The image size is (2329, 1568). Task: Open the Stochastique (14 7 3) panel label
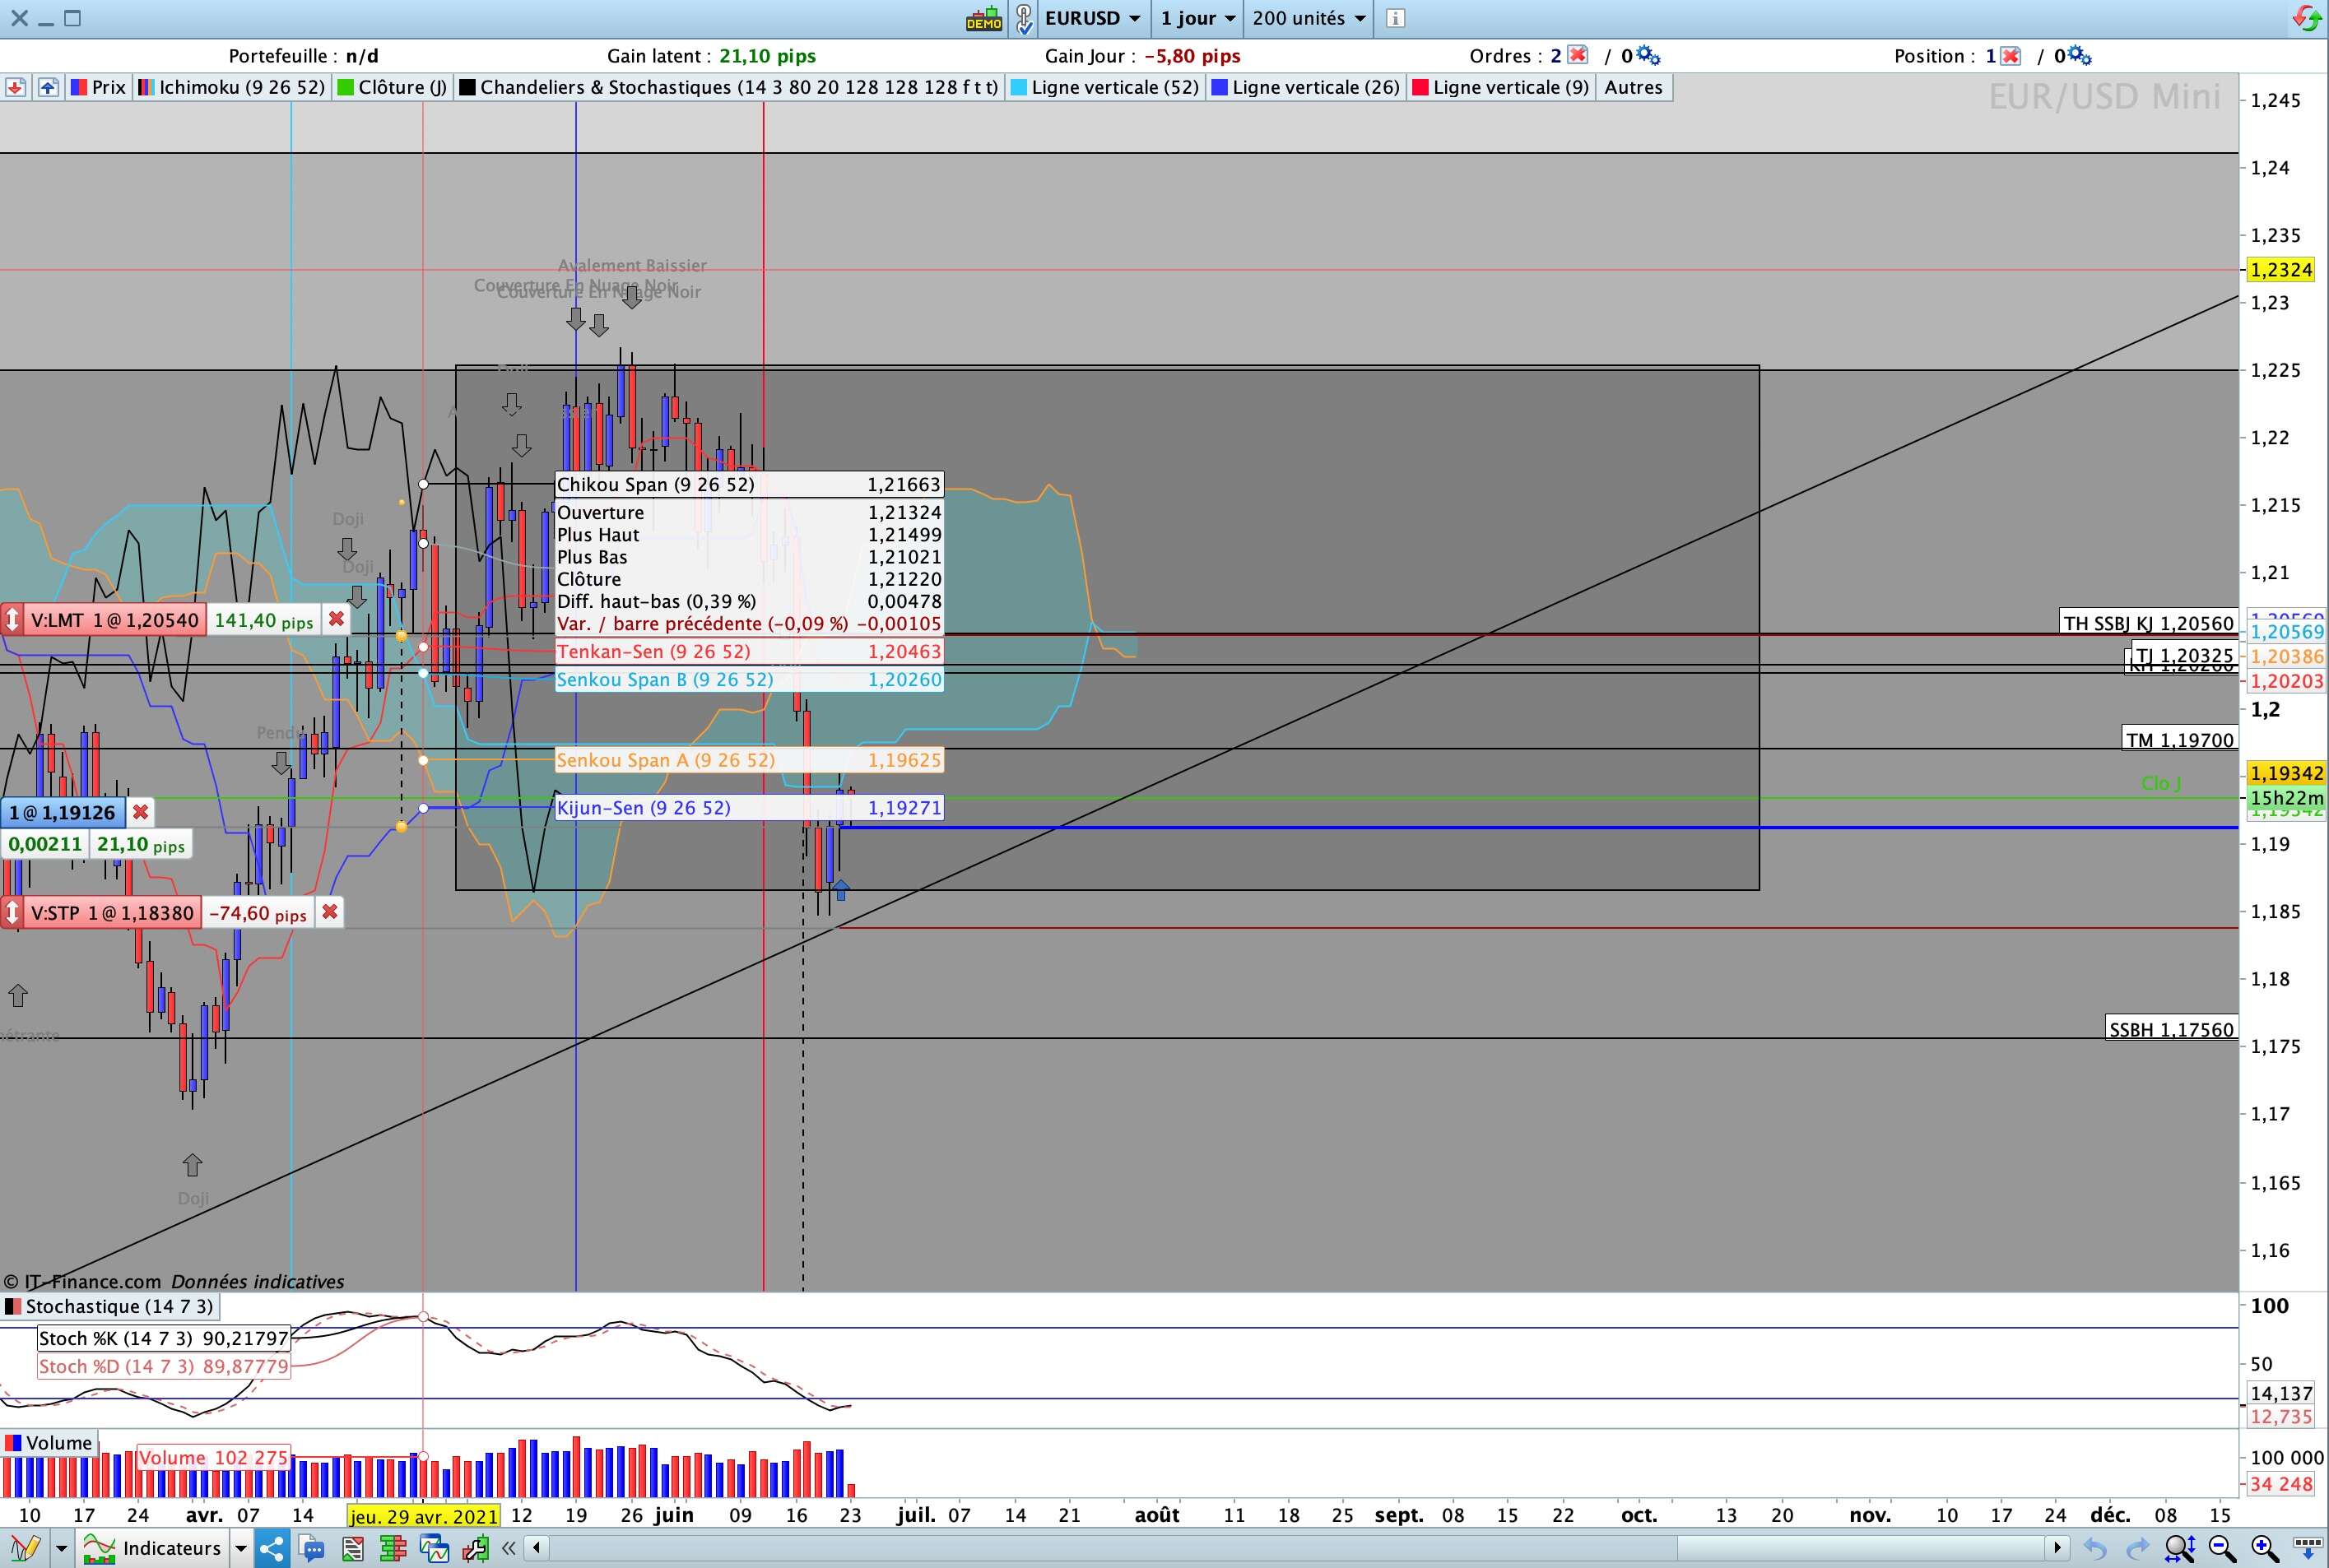click(x=110, y=1307)
